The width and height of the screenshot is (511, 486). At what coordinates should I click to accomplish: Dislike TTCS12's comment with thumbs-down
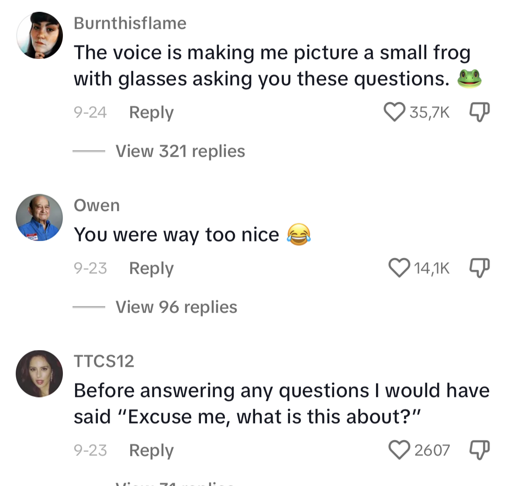tap(480, 450)
